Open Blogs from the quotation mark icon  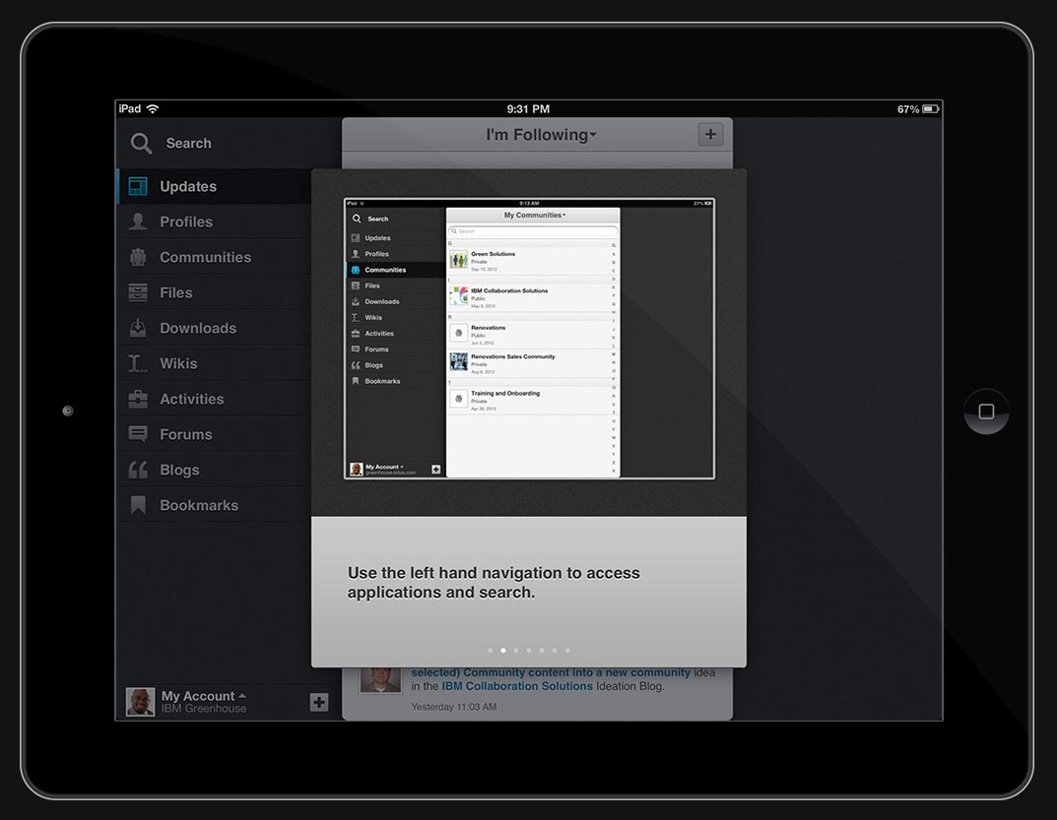click(138, 470)
